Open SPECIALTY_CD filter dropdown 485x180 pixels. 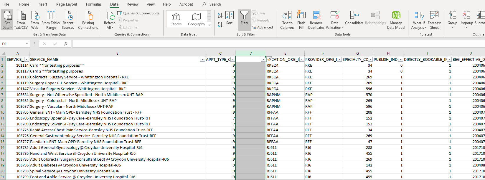370,59
